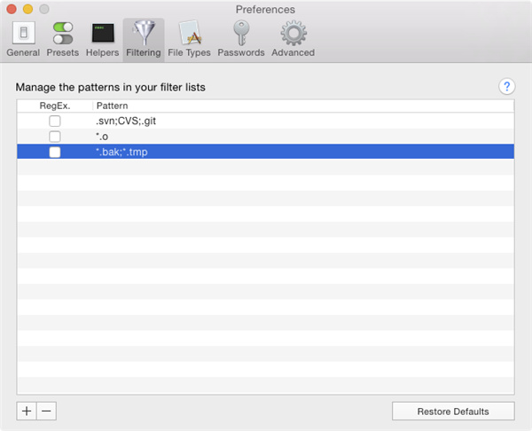Check RegEx box for *.bak;*.tmp pattern
Screen dimensions: 532x431
(x=55, y=153)
